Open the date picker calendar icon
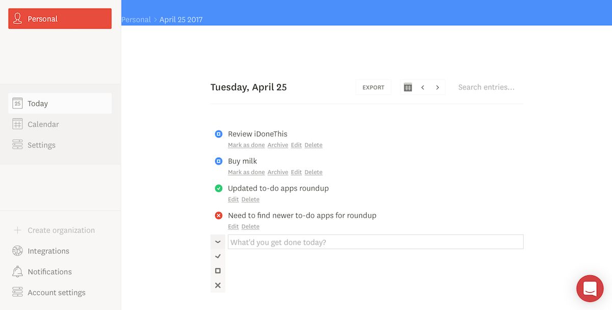This screenshot has width=612, height=310. (x=407, y=87)
